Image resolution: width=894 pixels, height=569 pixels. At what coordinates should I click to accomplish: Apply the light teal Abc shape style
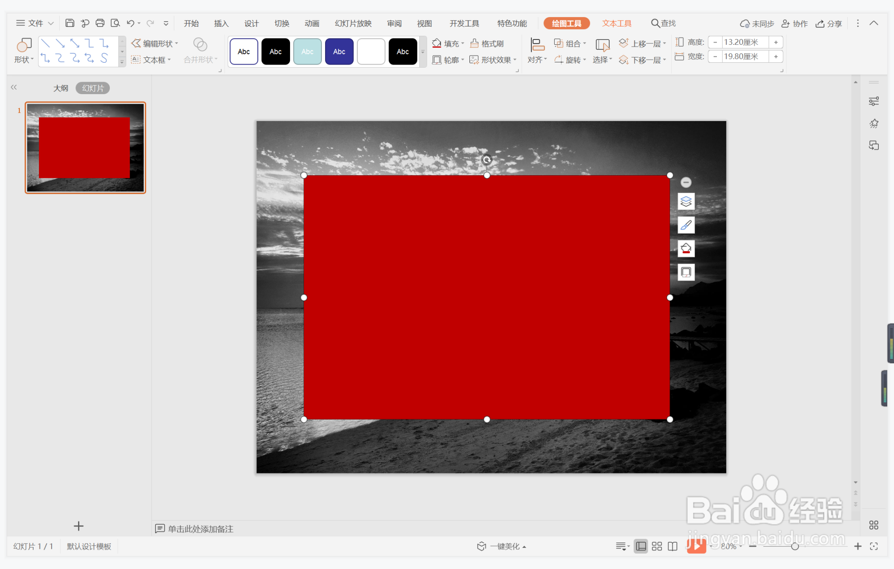307,52
